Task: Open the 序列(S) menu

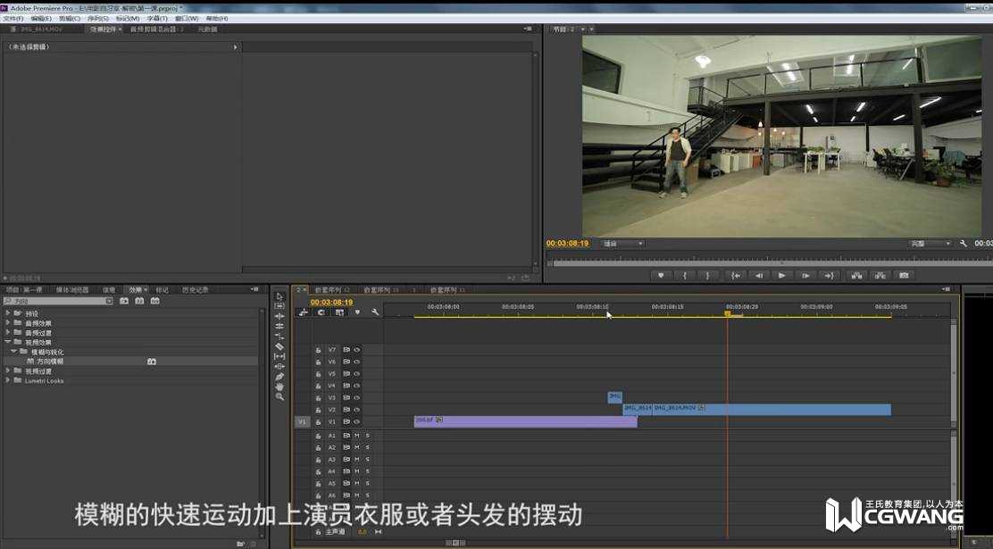Action: tap(98, 19)
